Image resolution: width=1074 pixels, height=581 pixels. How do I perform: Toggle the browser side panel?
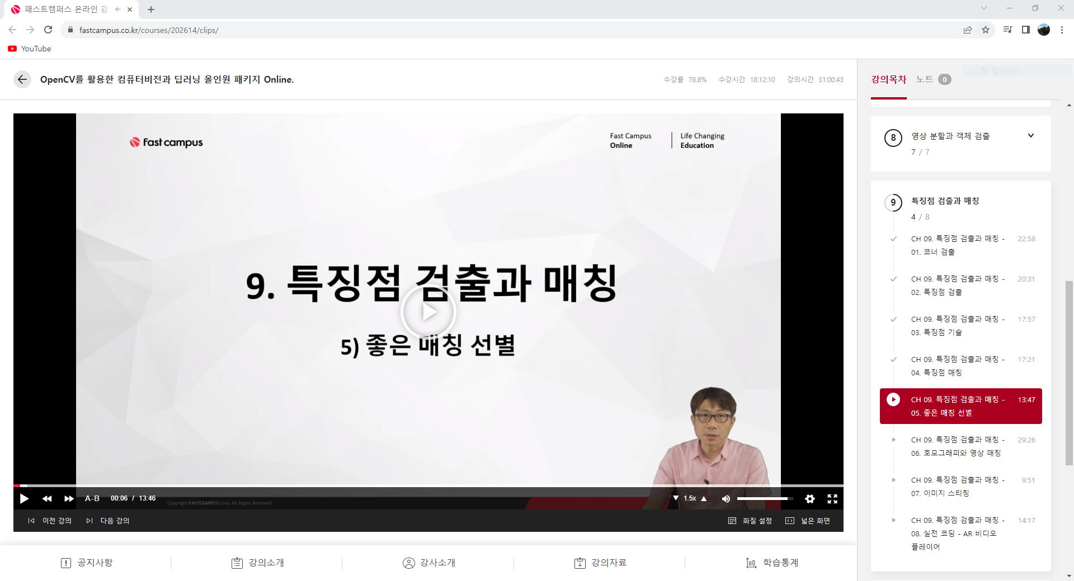click(x=1025, y=30)
